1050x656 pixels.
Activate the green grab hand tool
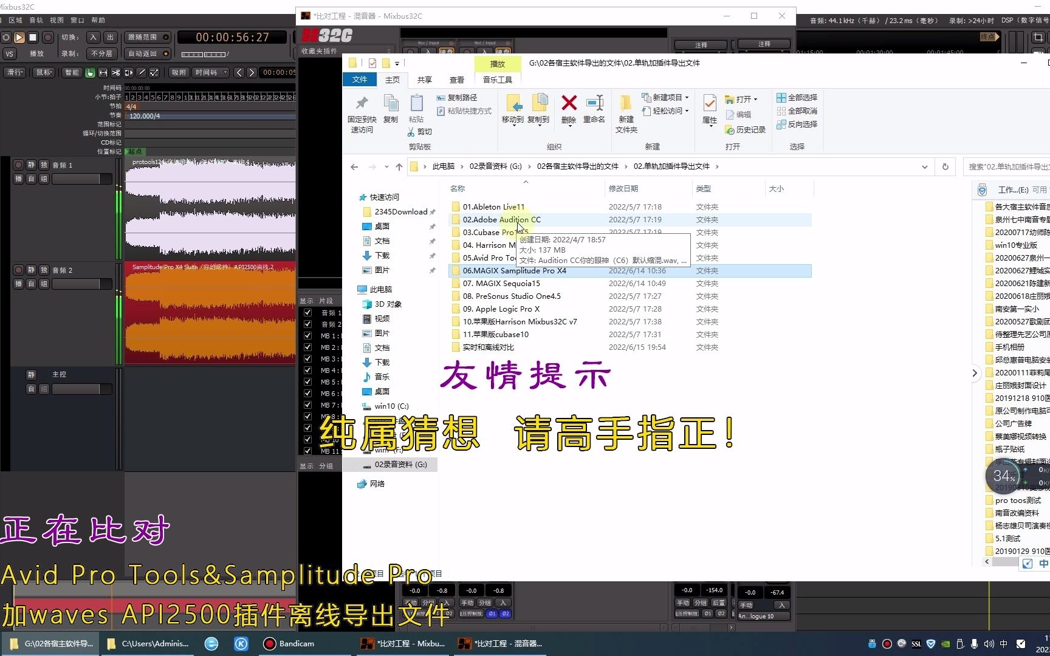(90, 73)
